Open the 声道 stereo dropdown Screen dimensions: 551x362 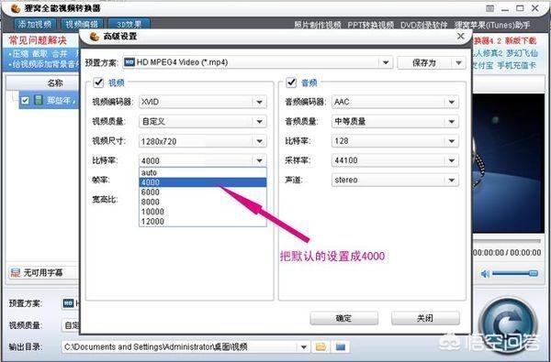click(395, 180)
